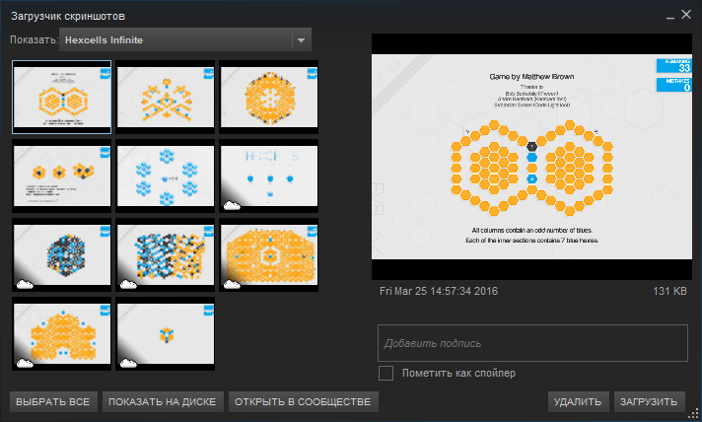Click cloud icon on Hexcells title thumbnail
Screen dimensions: 702x422
(x=232, y=205)
